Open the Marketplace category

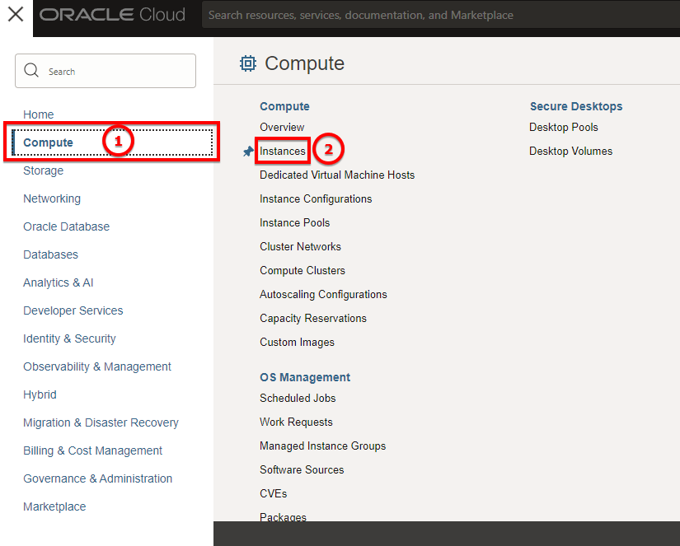54,506
